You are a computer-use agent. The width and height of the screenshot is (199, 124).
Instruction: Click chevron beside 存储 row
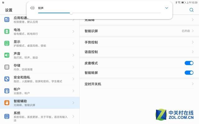coord(73,67)
